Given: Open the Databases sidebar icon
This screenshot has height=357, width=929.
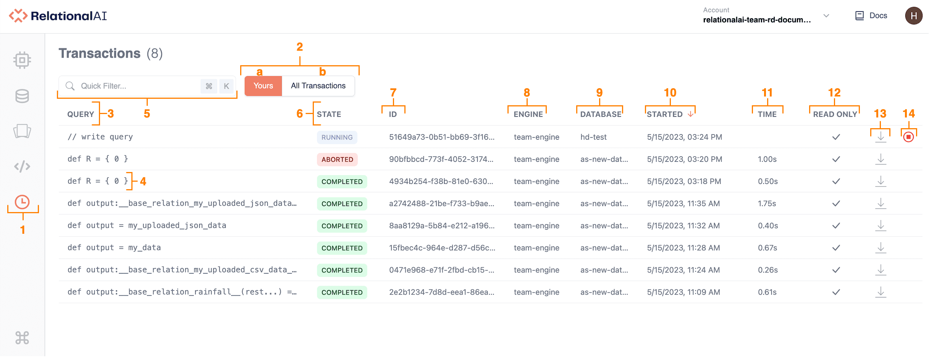Looking at the screenshot, I should click(22, 96).
